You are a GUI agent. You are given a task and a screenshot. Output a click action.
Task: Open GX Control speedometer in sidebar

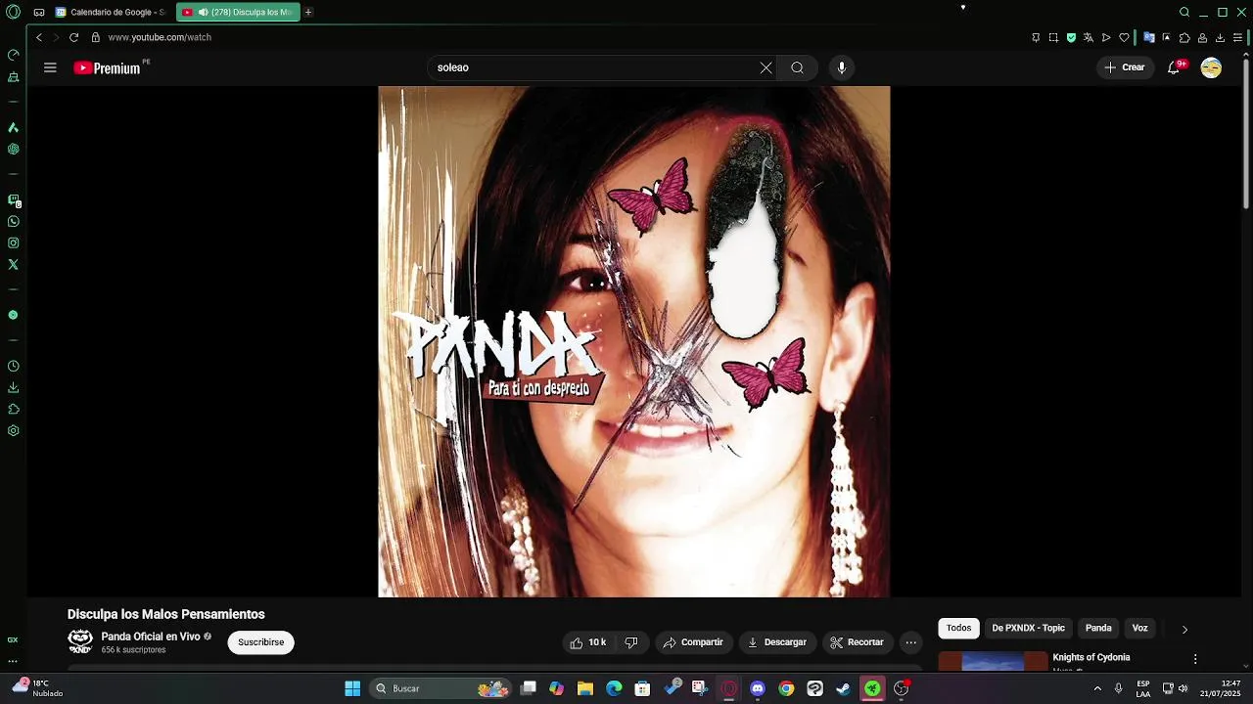14,55
